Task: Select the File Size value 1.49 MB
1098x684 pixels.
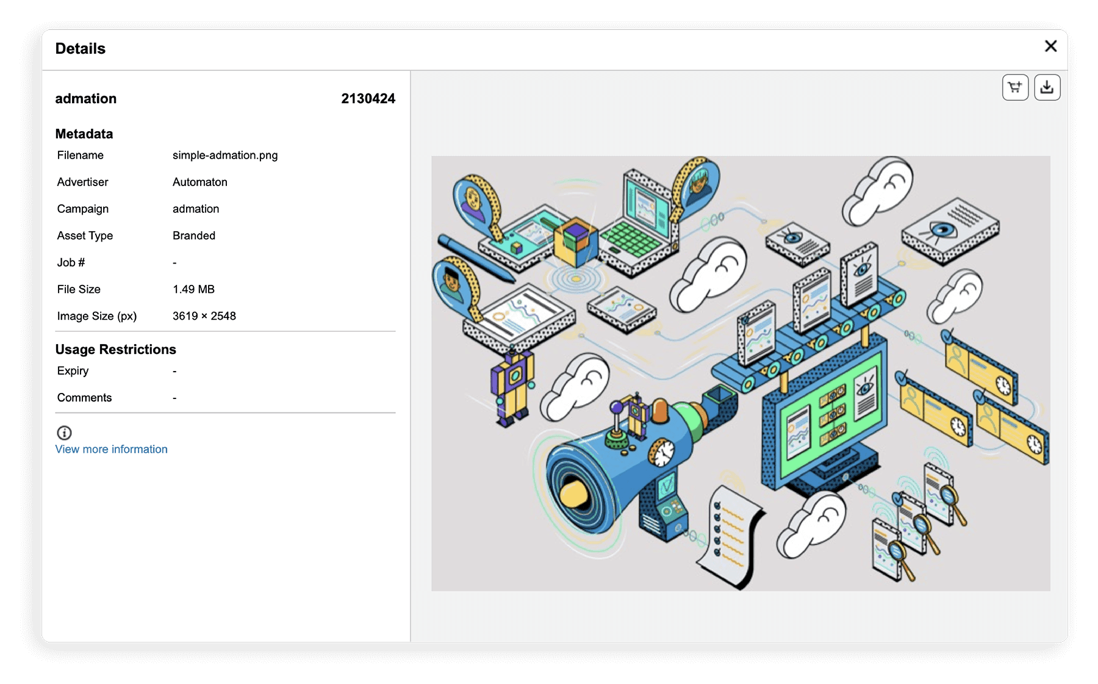Action: coord(193,289)
